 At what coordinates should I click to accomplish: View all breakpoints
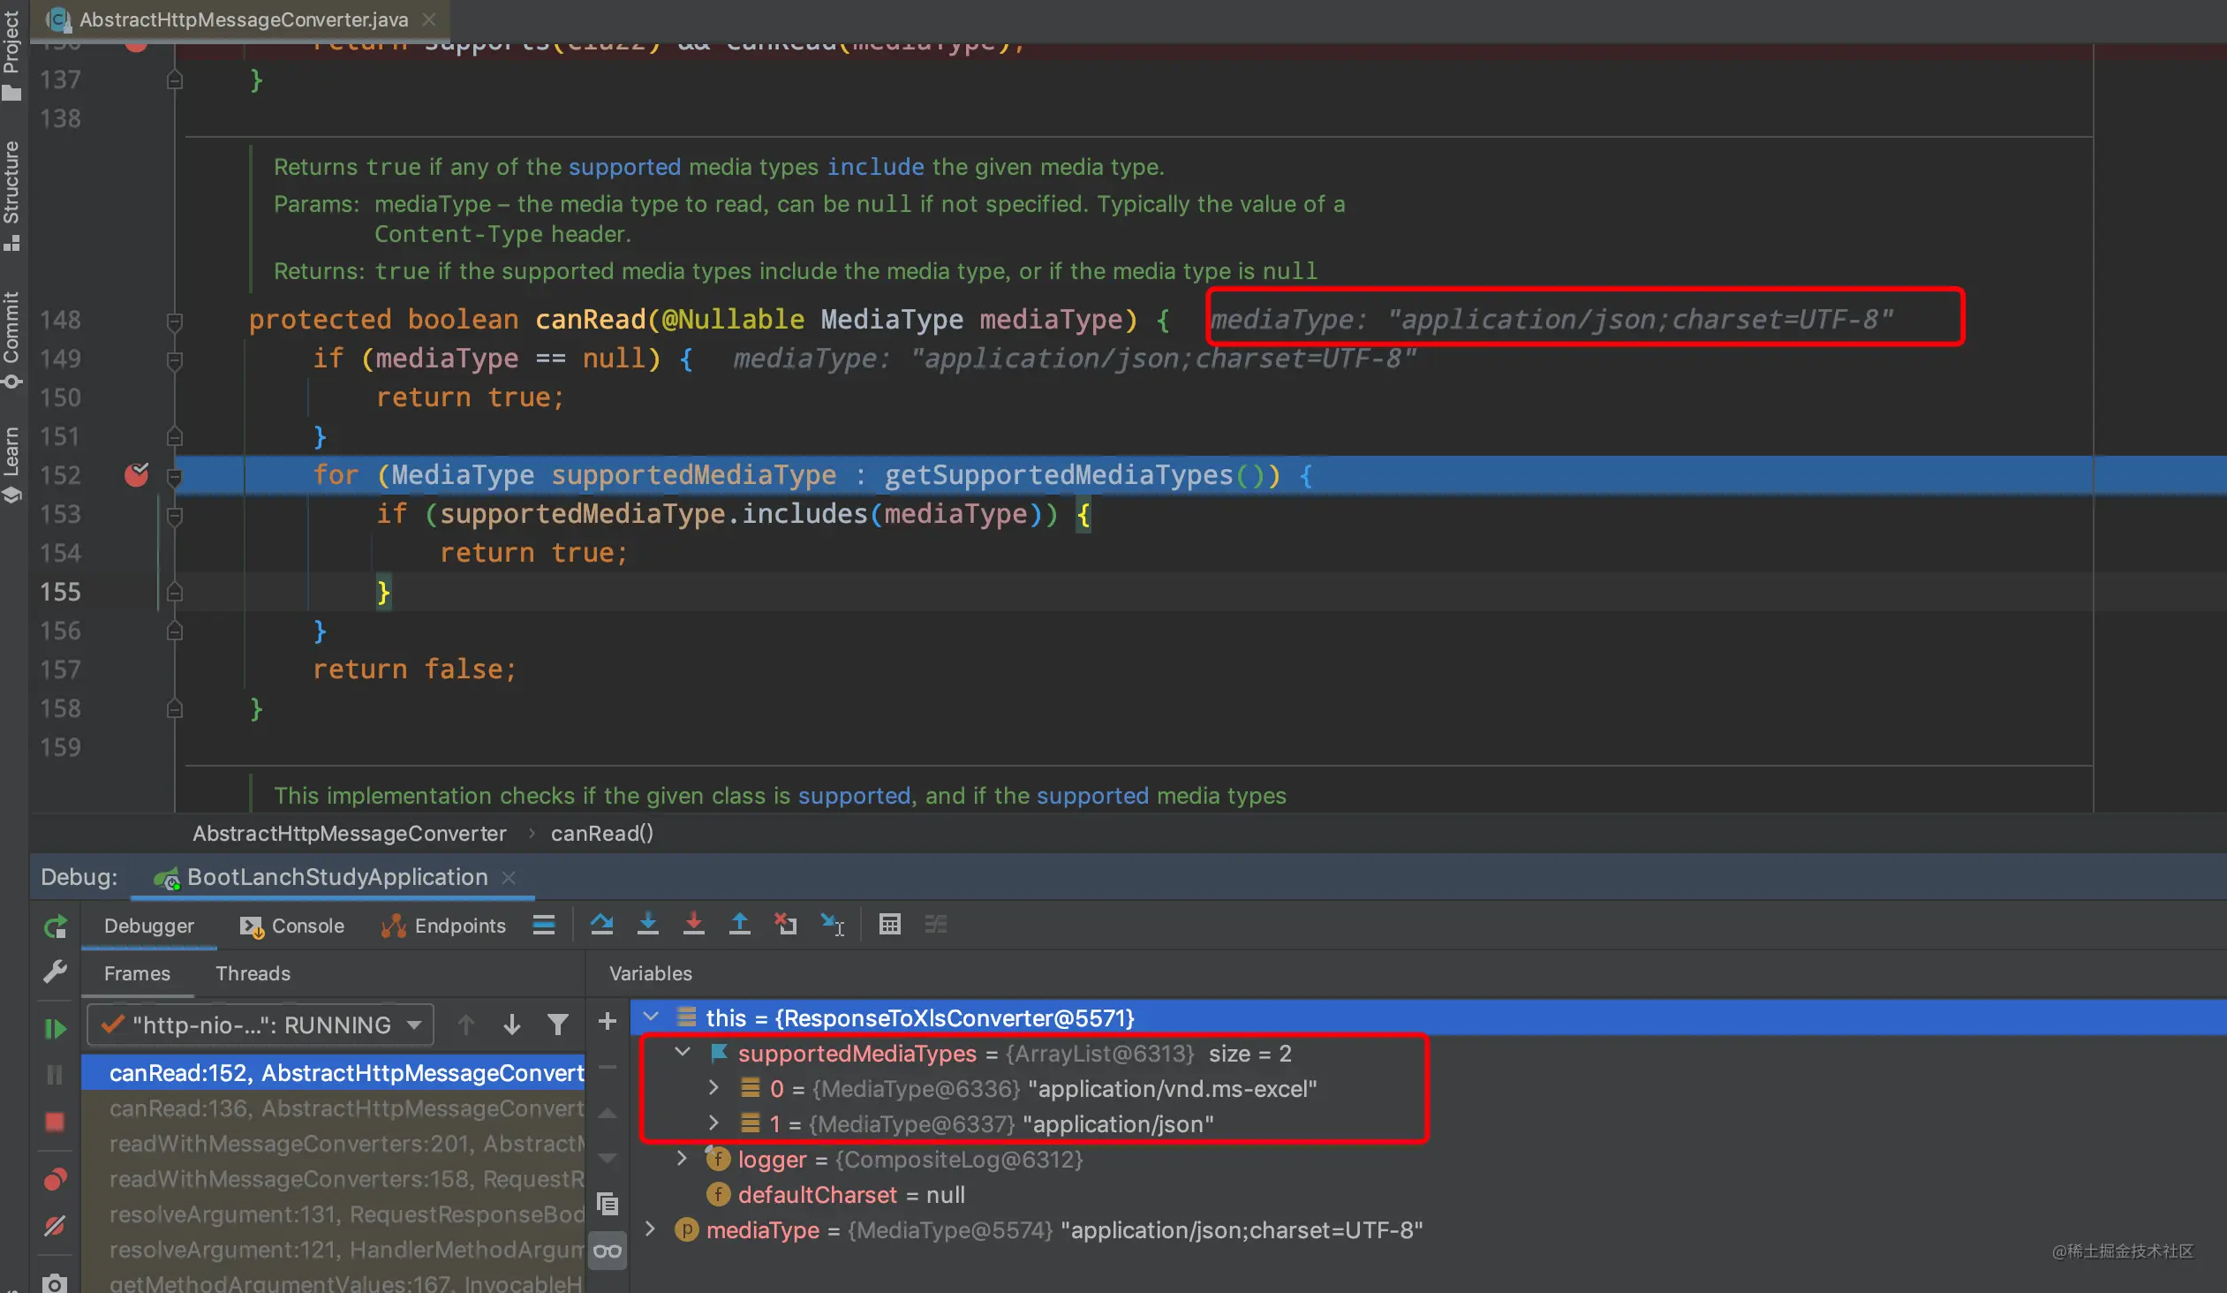coord(55,1178)
